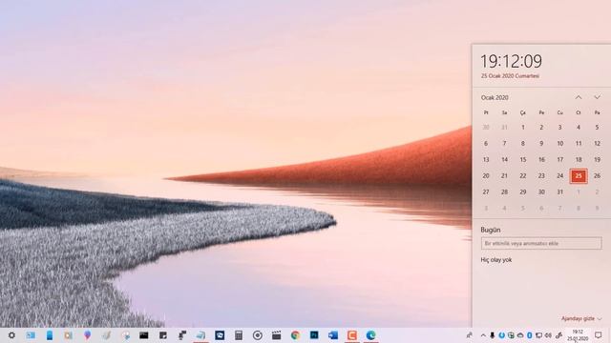
Task: Select date 12 in the calendar
Action: (597, 144)
